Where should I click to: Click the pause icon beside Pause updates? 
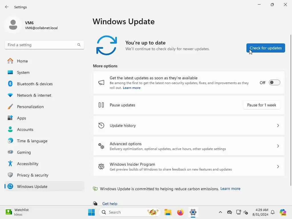click(x=101, y=105)
